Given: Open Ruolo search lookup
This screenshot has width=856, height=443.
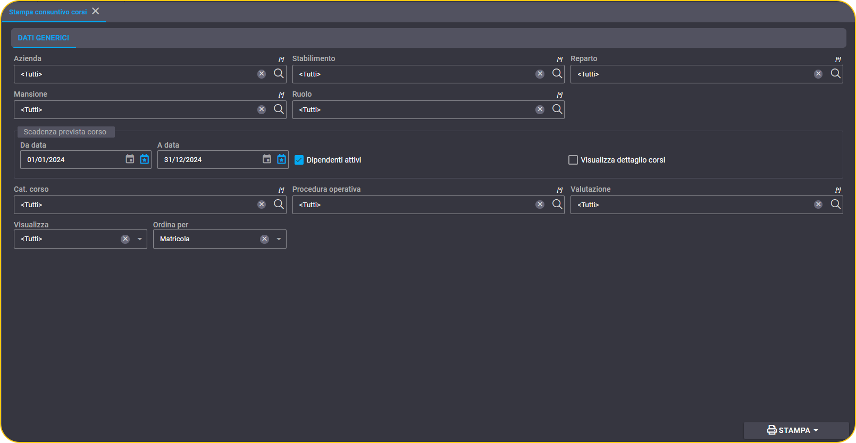Looking at the screenshot, I should [557, 109].
